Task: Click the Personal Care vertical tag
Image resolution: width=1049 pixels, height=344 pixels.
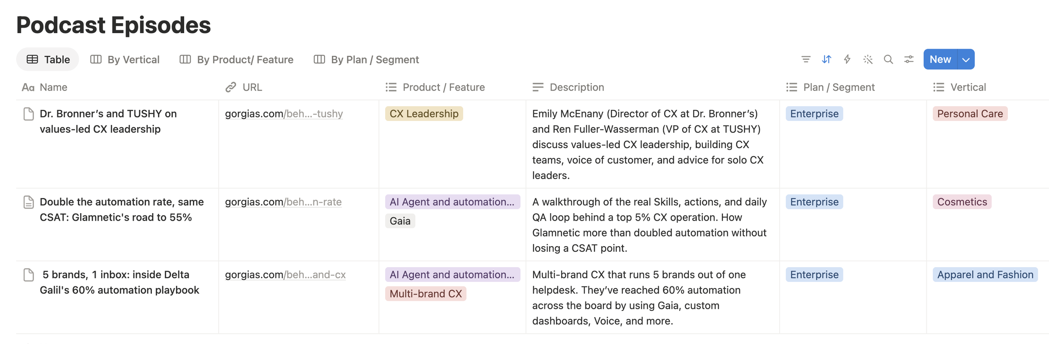Action: pyautogui.click(x=970, y=114)
